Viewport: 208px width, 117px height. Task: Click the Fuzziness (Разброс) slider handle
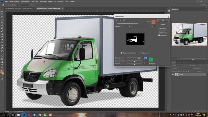(129, 27)
